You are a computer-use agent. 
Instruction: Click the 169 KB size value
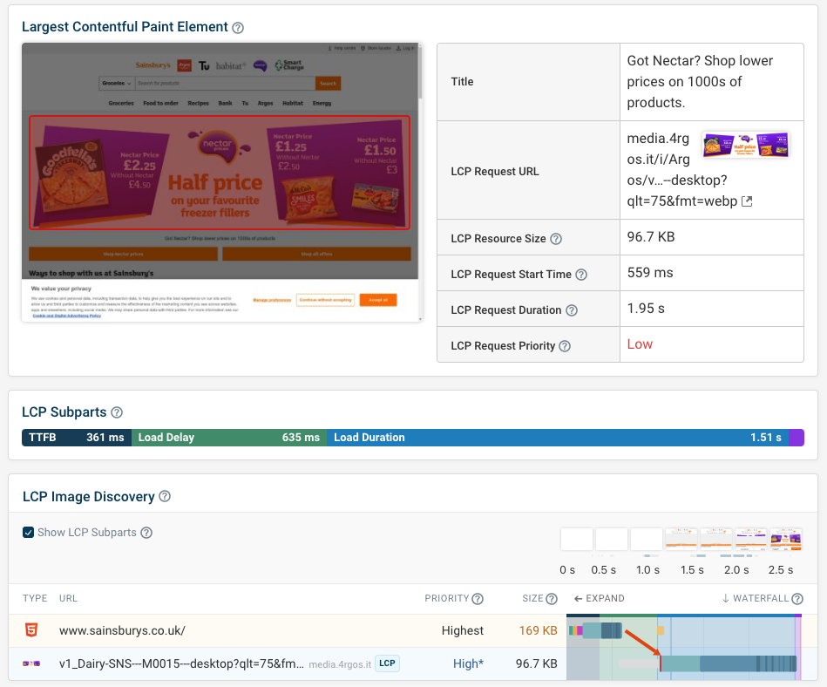point(538,630)
